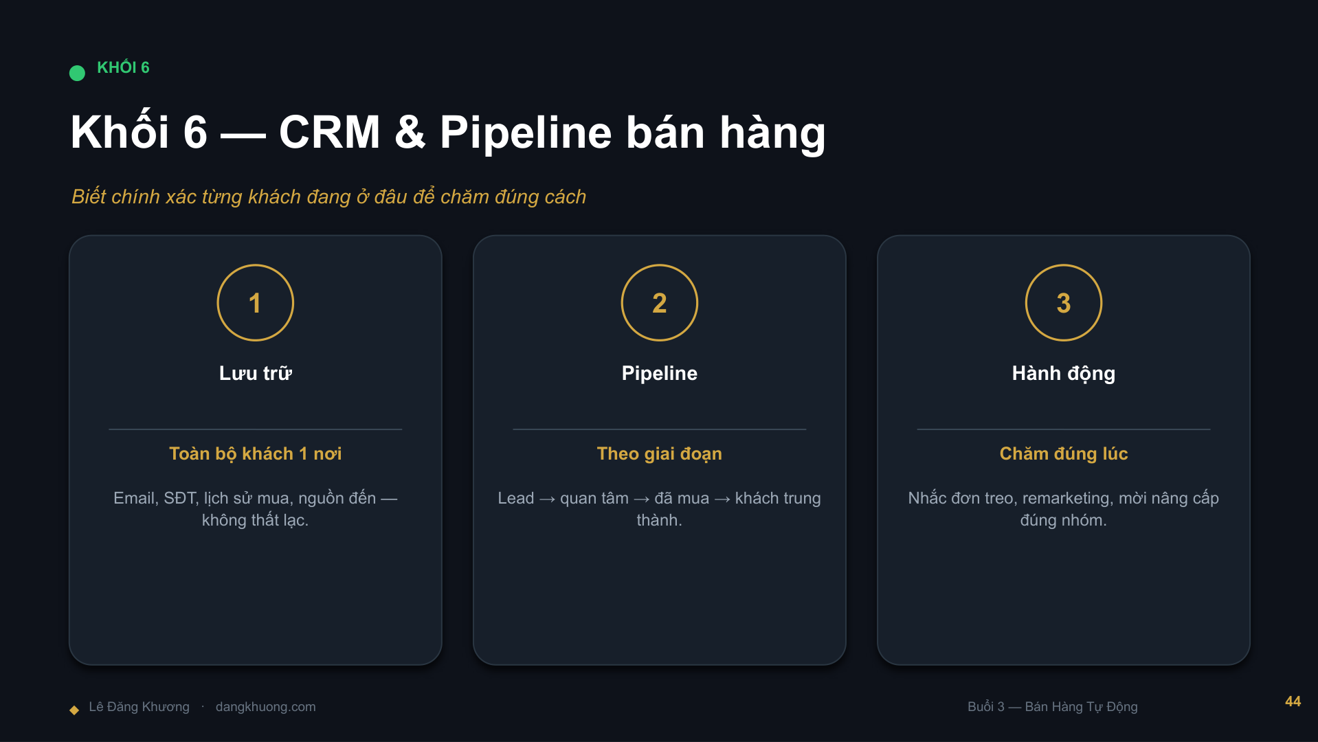
Task: Select the number 2 circle icon
Action: (x=659, y=302)
